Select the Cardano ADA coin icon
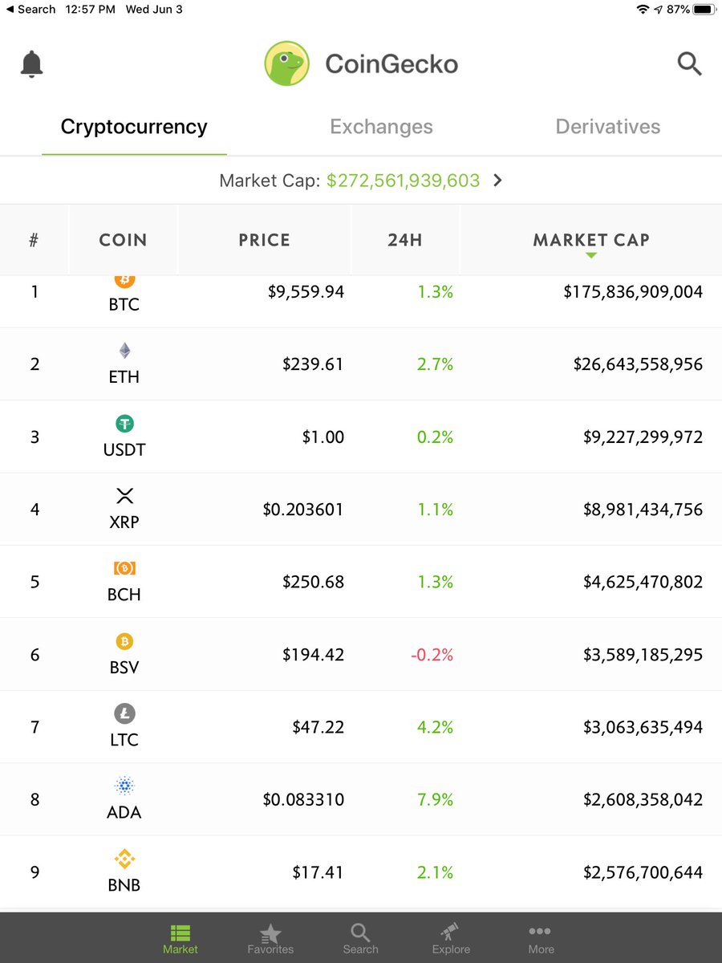This screenshot has height=963, width=722. [x=124, y=786]
